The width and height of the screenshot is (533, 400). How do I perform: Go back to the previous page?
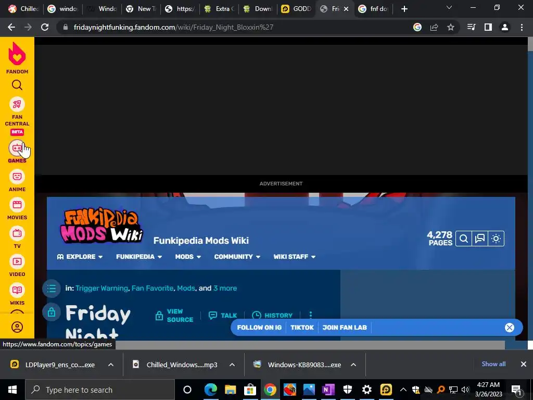point(11,27)
